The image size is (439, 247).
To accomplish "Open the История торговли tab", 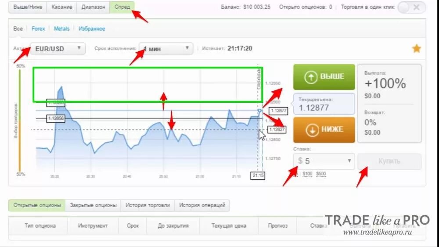I will pyautogui.click(x=148, y=205).
